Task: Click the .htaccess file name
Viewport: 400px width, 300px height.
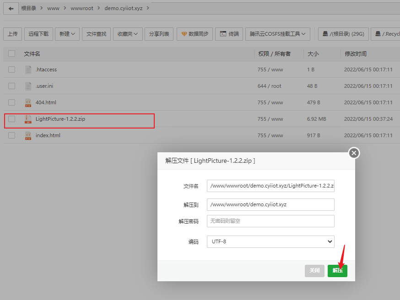Action: click(x=46, y=70)
